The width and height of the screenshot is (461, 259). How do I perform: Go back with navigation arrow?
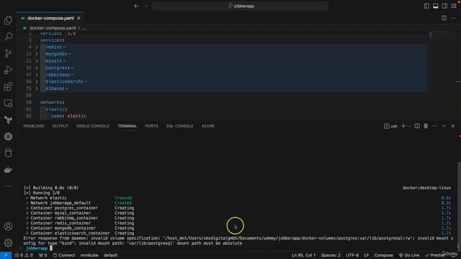point(136,6)
